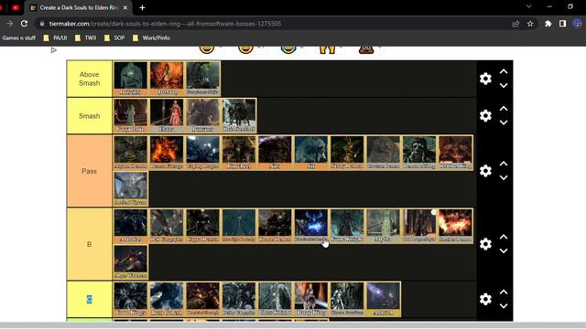Screen dimensions: 586x329
Task: Click the small play triangle ad icon
Action: (53, 50)
